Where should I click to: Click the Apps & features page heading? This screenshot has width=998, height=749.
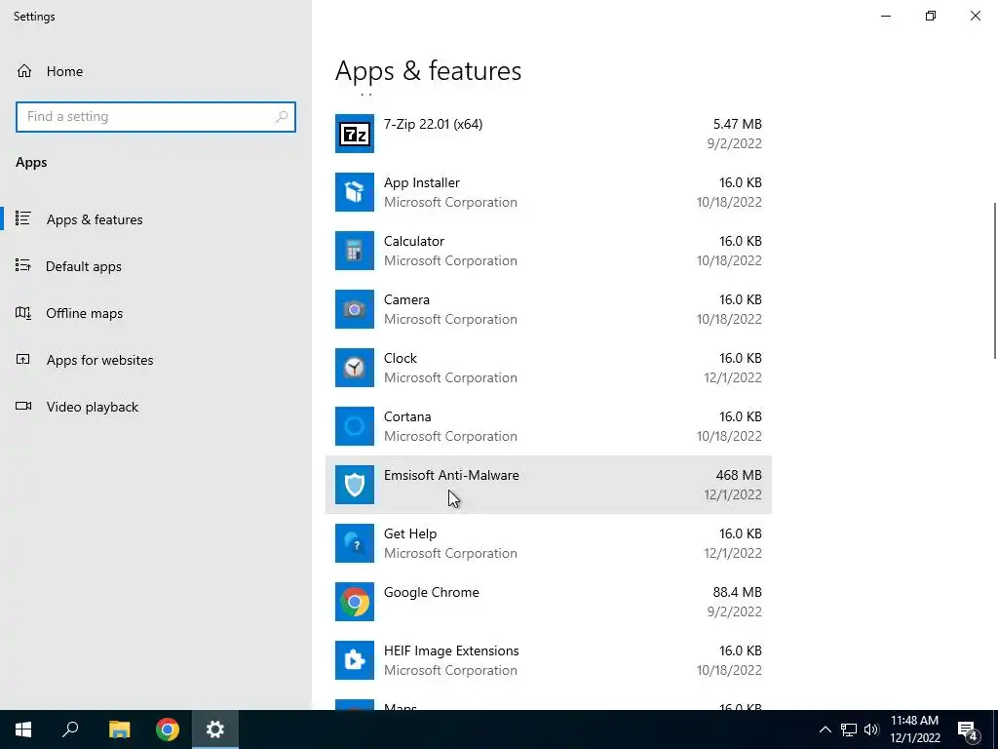point(429,70)
